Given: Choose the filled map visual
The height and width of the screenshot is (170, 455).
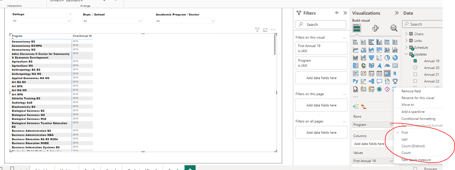Looking at the screenshot, I should coord(371,66).
